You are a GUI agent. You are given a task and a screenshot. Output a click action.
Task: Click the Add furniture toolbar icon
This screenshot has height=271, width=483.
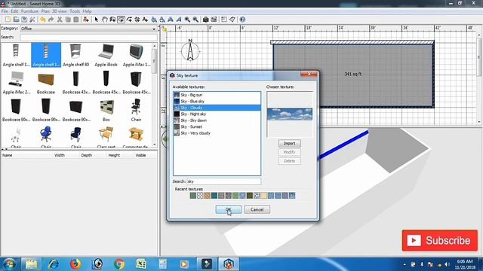coord(86,20)
